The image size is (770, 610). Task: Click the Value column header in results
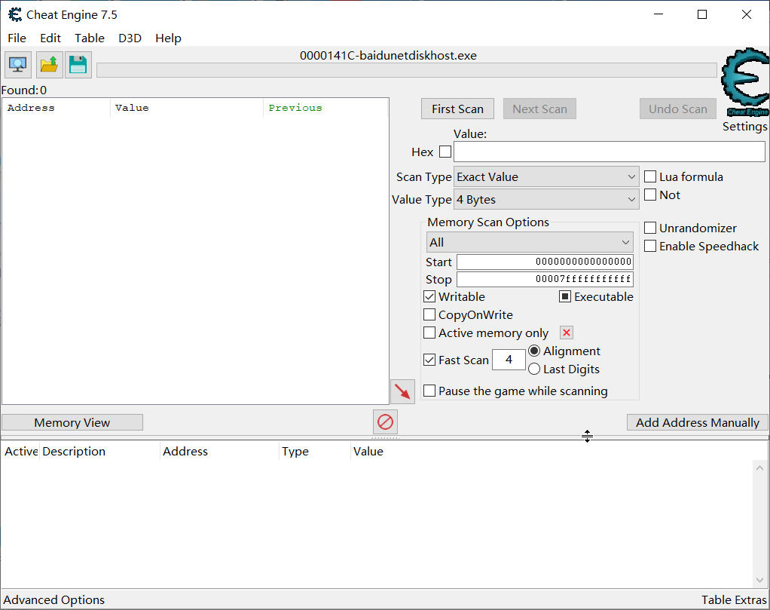(x=187, y=108)
